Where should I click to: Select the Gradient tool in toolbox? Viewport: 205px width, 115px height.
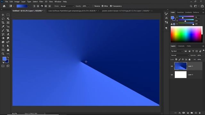click(3, 38)
